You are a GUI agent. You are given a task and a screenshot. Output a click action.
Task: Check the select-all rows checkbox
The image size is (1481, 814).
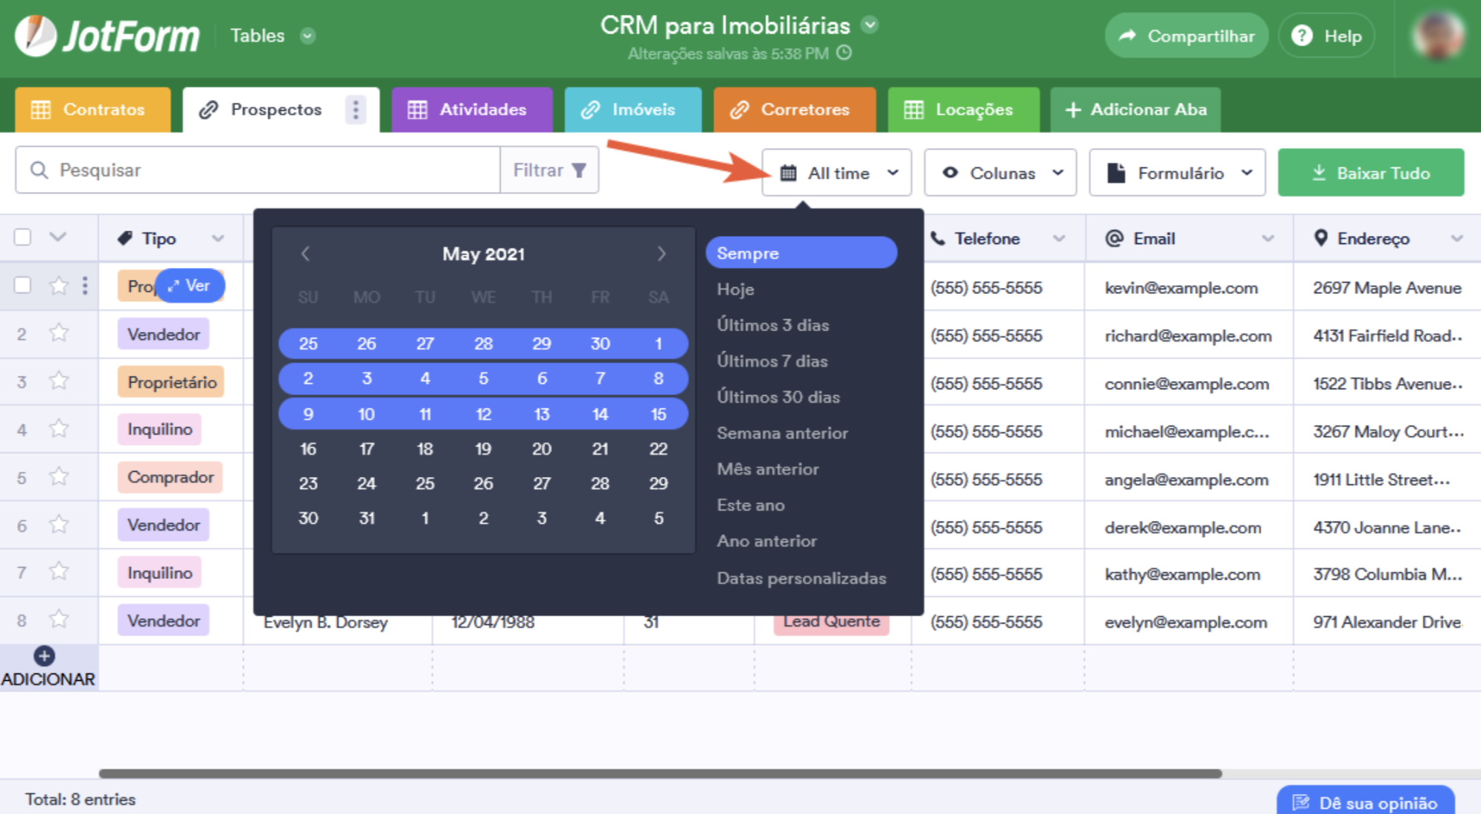[22, 237]
